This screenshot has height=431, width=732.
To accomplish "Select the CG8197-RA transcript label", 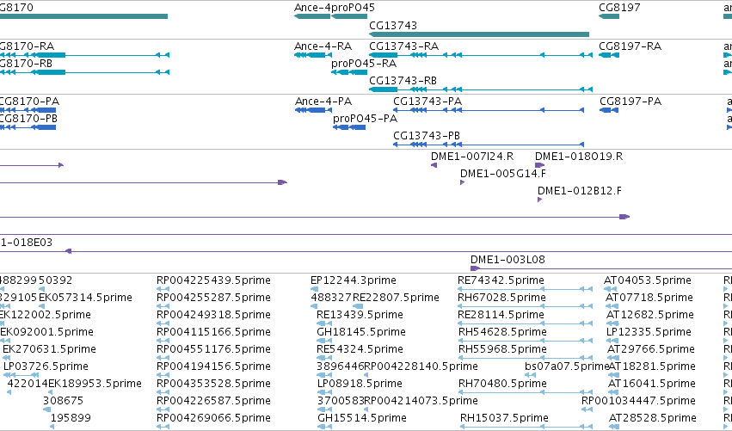I will 630,46.
